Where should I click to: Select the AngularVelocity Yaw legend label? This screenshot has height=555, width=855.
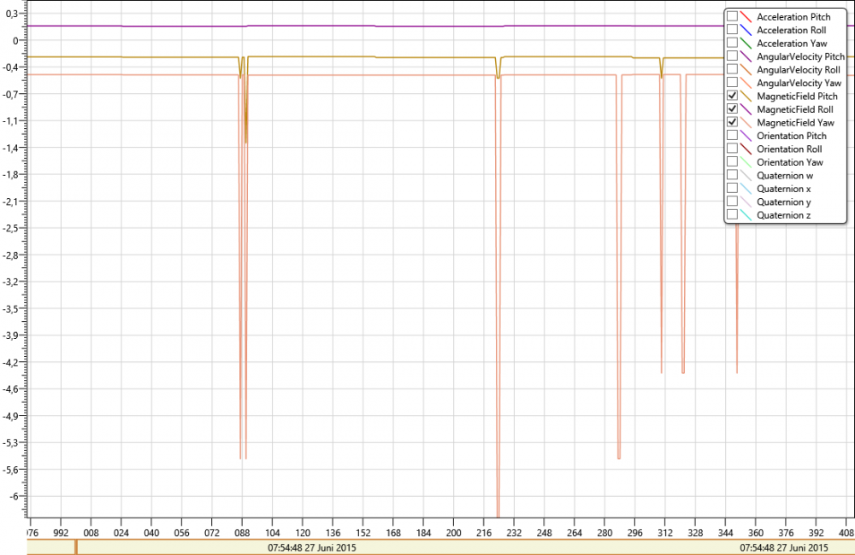pos(799,83)
